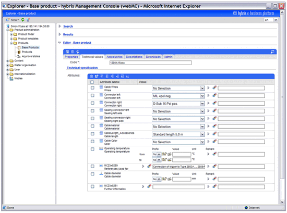Click the unit icon beside the Cable diameter prefix
287x213 pixels.
click(x=164, y=179)
